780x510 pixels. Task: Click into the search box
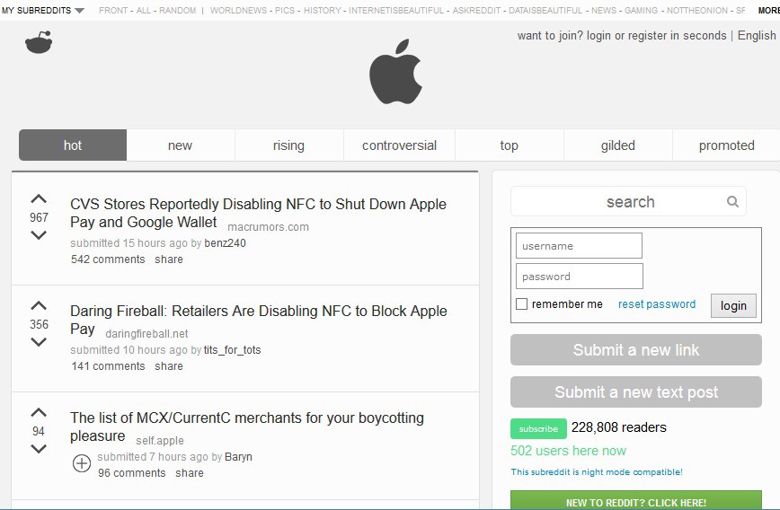click(628, 201)
